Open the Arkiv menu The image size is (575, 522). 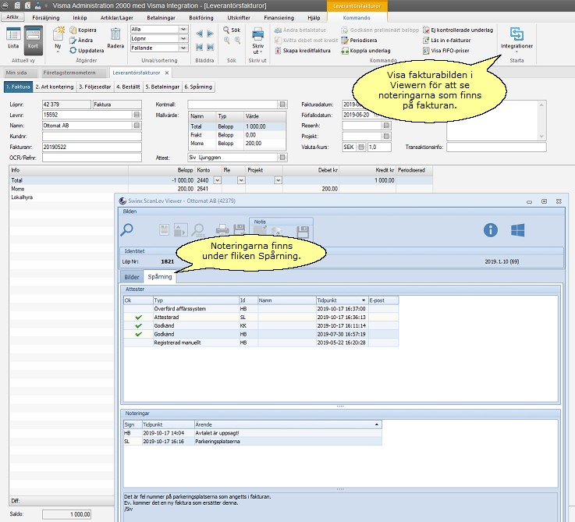[12, 17]
